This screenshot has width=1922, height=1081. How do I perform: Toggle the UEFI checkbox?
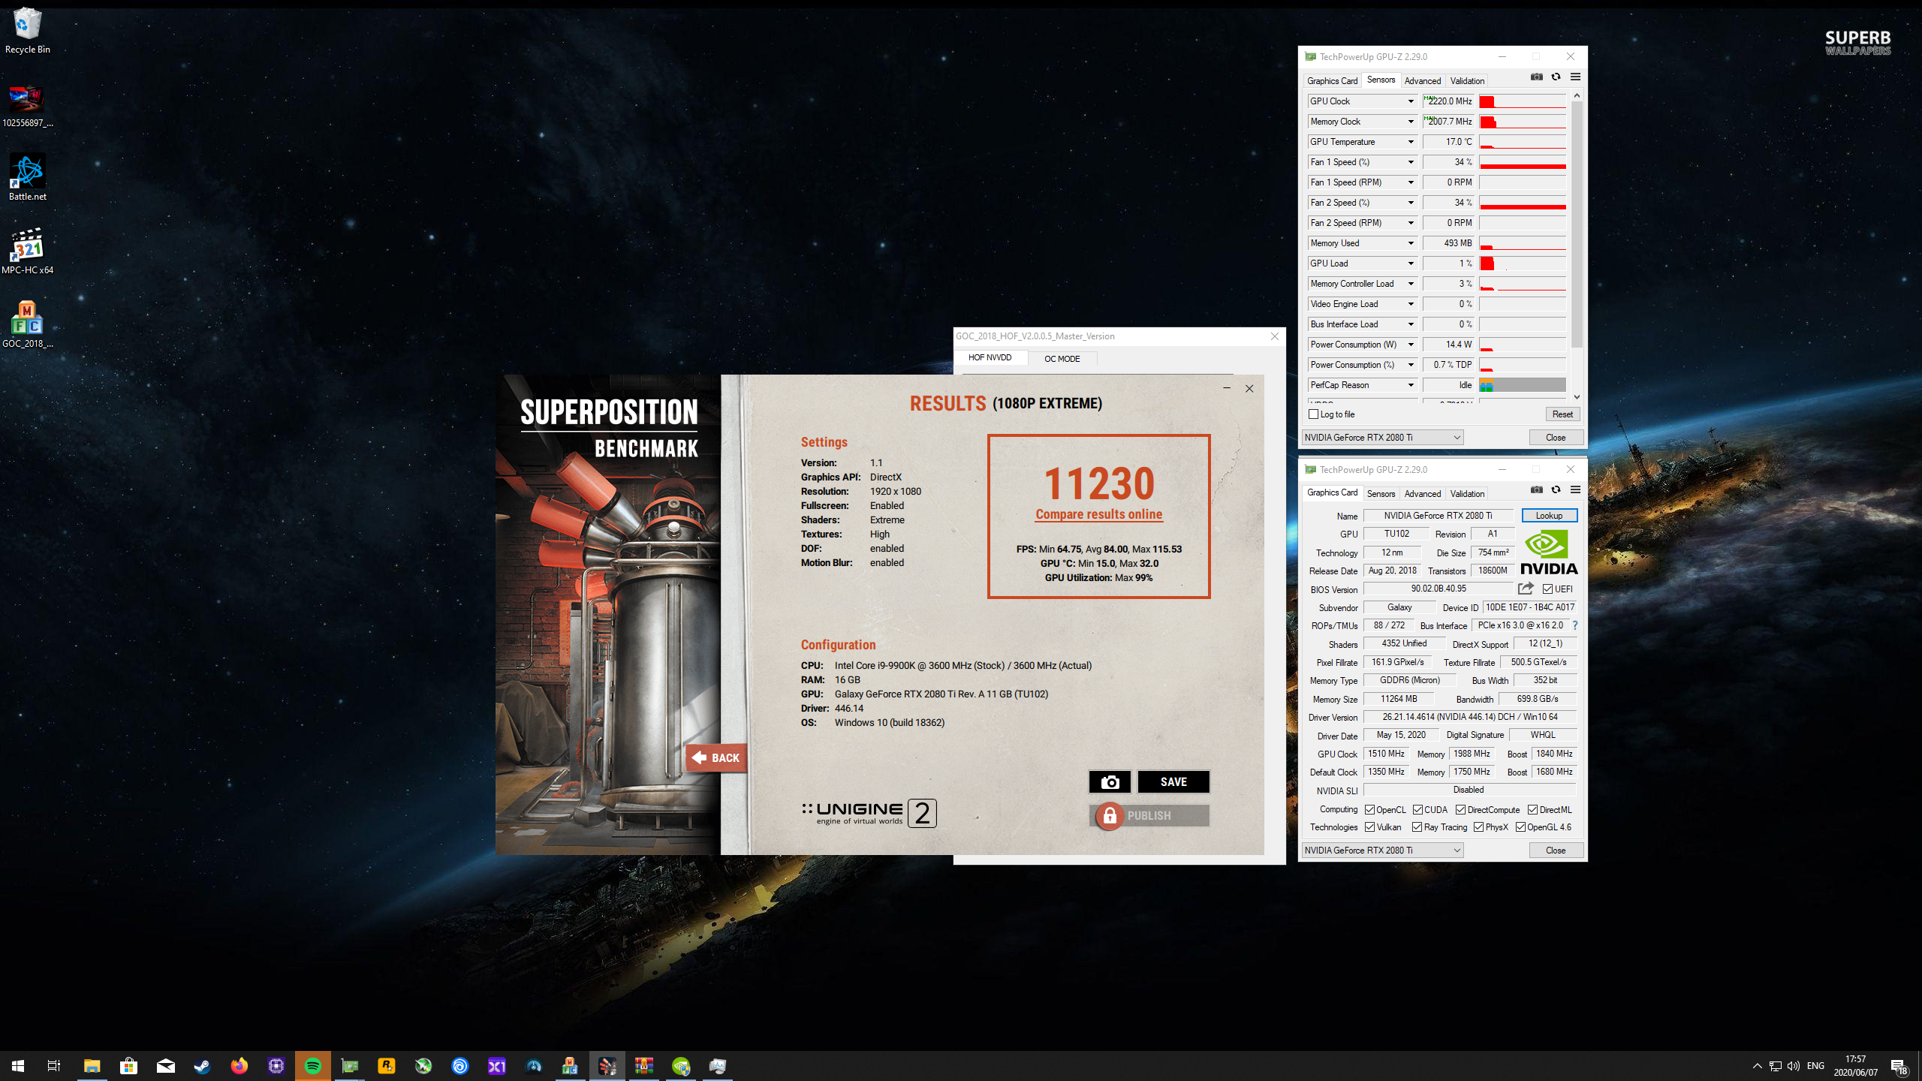click(x=1548, y=589)
